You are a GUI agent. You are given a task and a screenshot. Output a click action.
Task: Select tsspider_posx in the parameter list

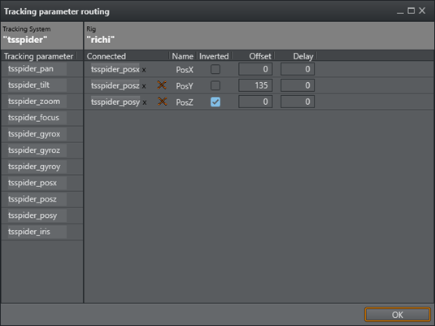coord(37,183)
